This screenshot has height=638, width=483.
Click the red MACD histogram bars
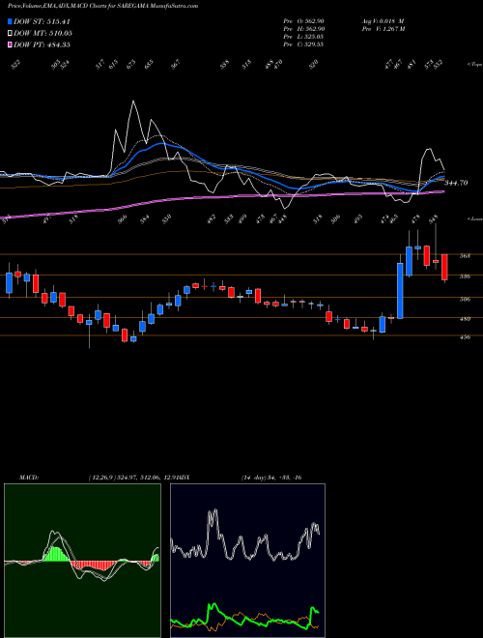click(x=95, y=565)
